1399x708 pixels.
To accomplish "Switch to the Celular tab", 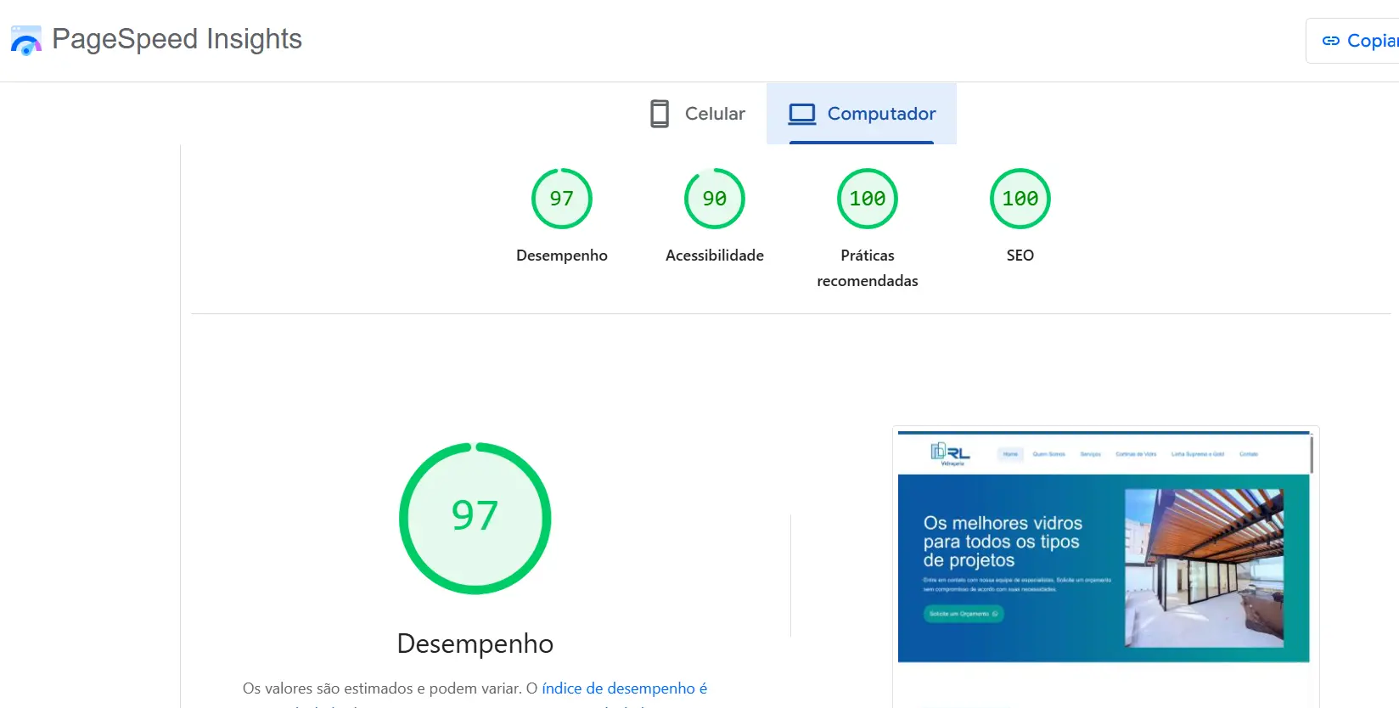I will [714, 114].
